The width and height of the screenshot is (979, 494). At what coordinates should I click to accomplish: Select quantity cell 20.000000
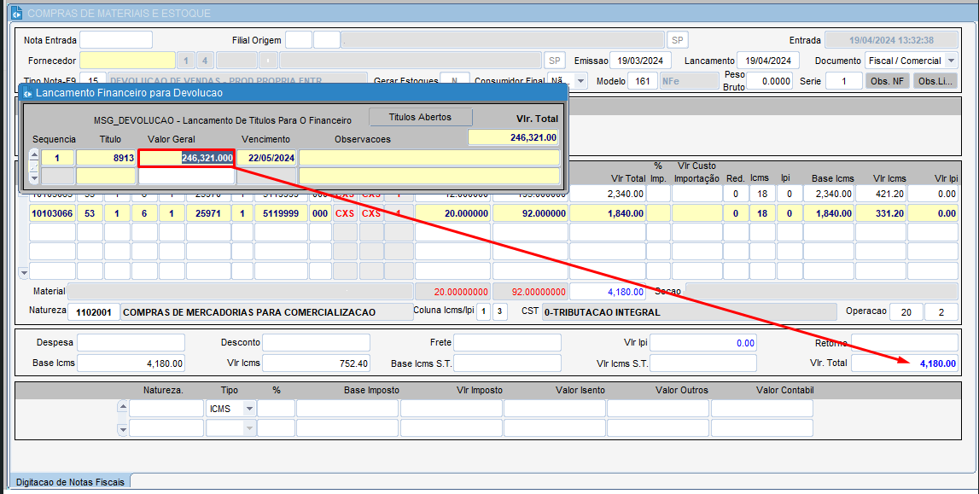[452, 213]
